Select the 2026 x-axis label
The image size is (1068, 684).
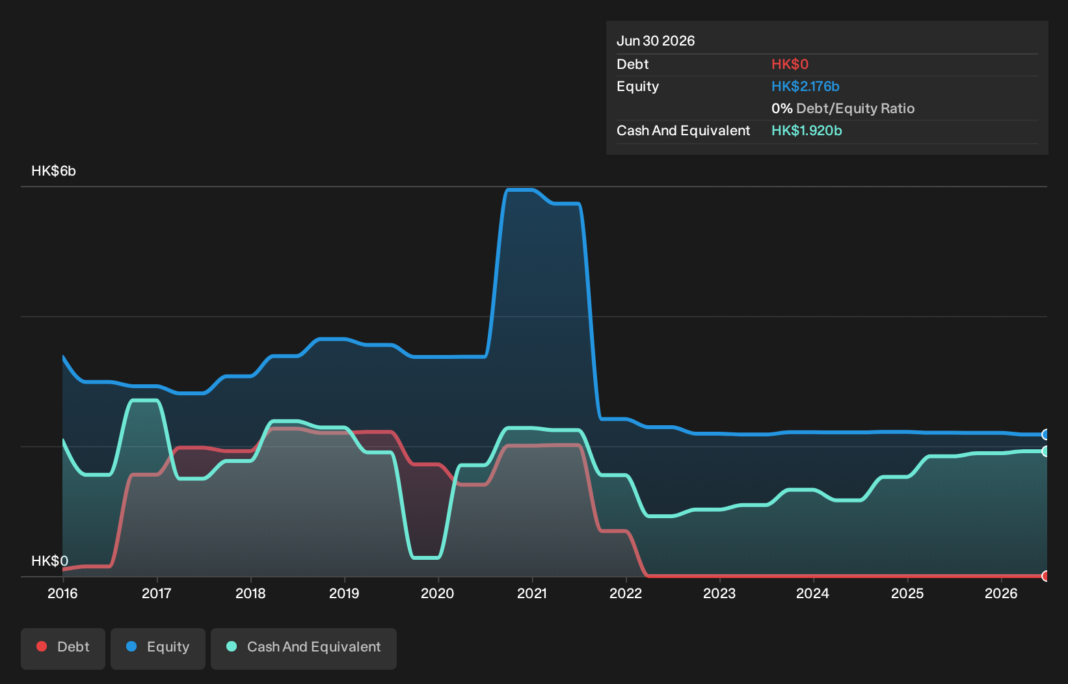1001,593
